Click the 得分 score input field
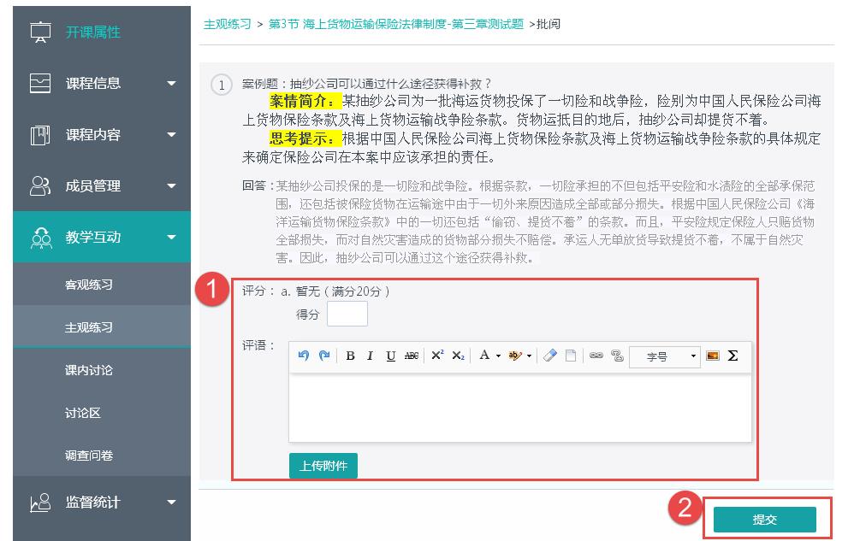860x541 pixels. click(x=347, y=314)
